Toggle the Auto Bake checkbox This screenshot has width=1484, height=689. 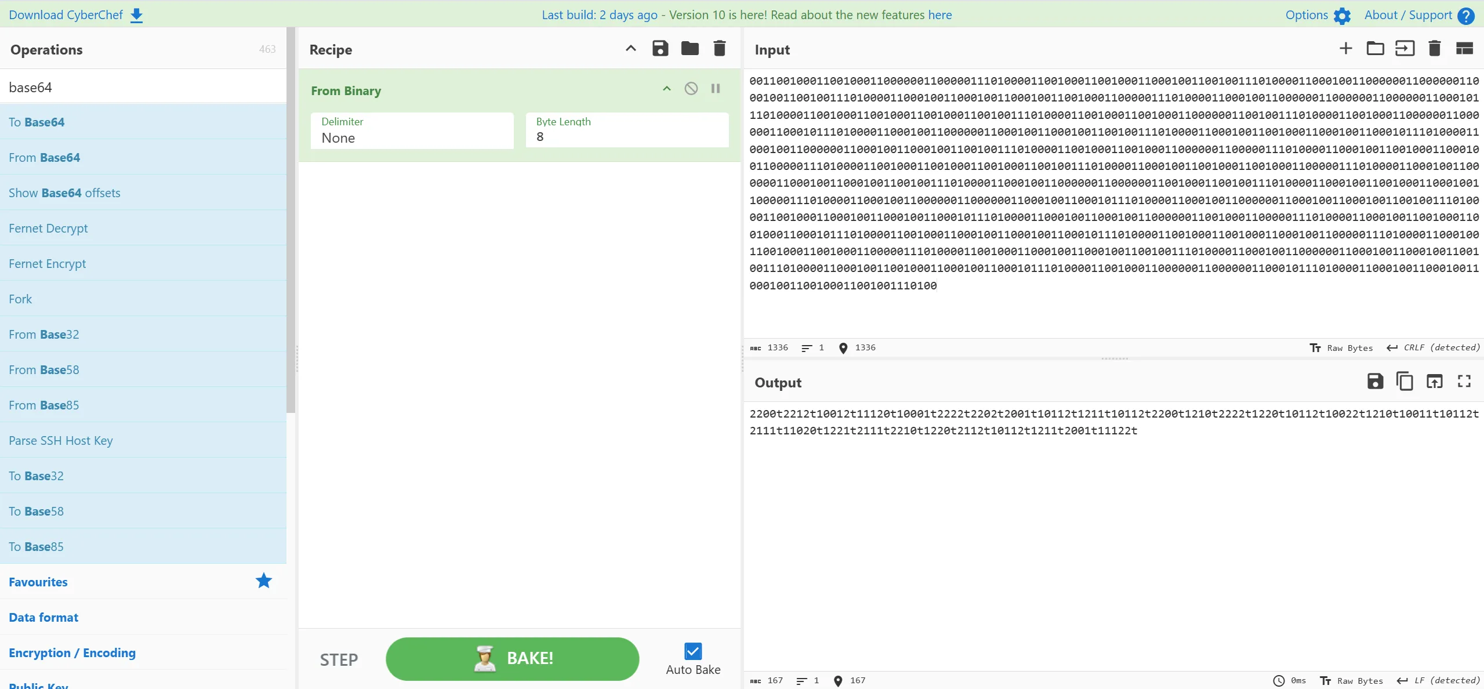[x=692, y=651]
